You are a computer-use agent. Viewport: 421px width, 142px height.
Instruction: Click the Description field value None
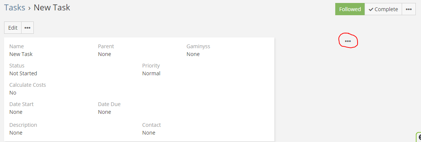(x=16, y=133)
